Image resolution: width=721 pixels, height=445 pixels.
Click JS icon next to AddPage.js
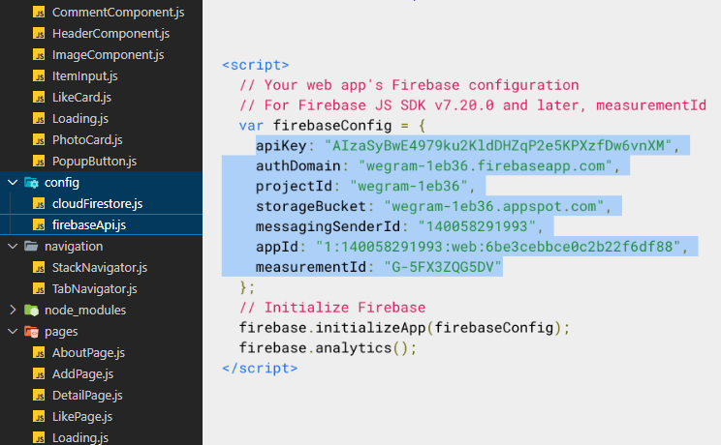pyautogui.click(x=39, y=373)
